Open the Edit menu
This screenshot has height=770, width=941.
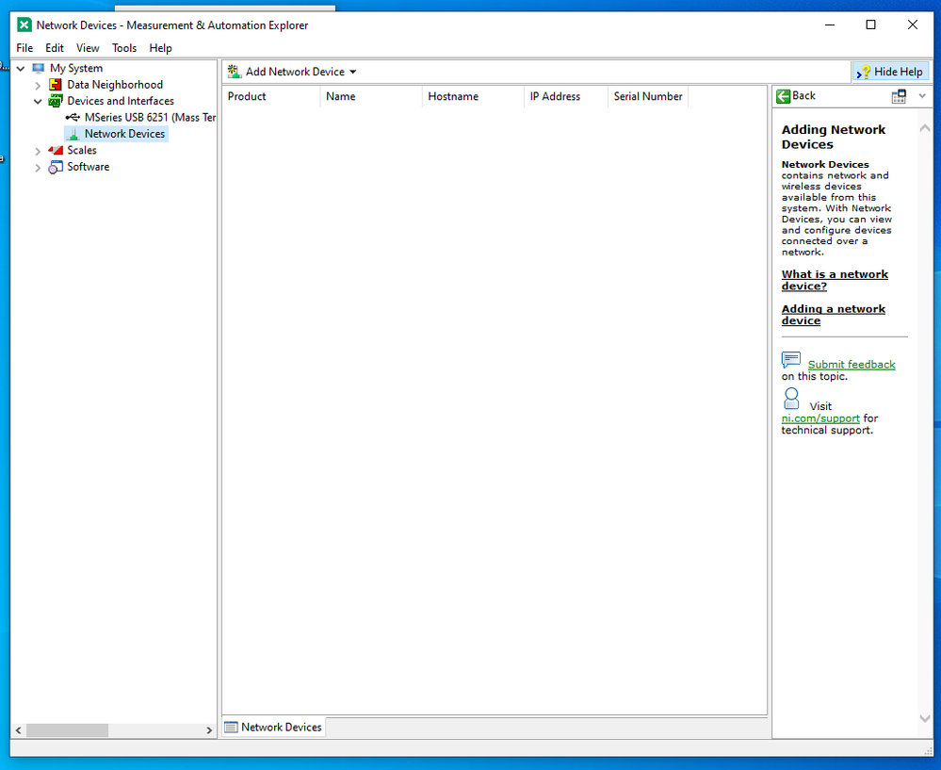click(55, 48)
